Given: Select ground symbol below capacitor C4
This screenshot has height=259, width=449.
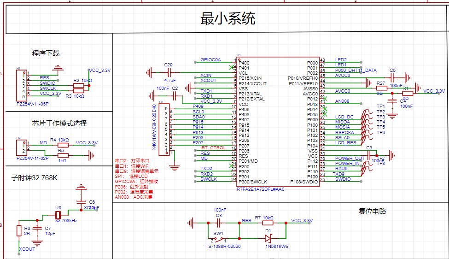Looking at the screenshot, I should pyautogui.click(x=392, y=116).
